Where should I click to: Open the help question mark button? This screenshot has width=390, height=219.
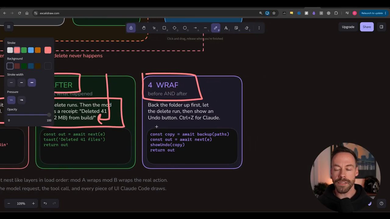point(381,203)
